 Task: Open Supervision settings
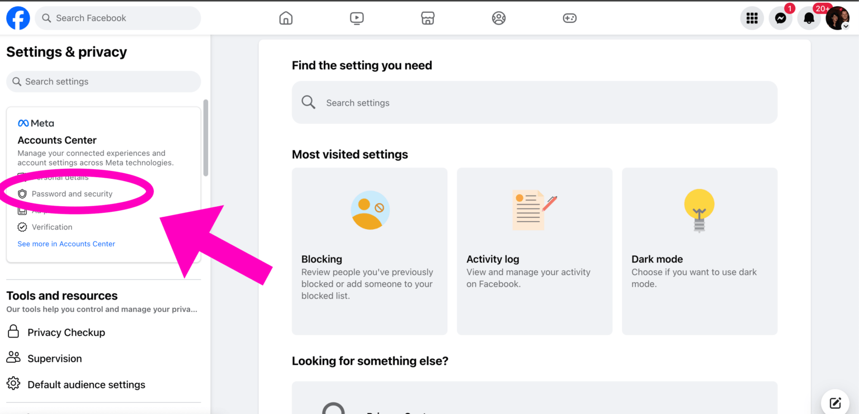coord(54,359)
